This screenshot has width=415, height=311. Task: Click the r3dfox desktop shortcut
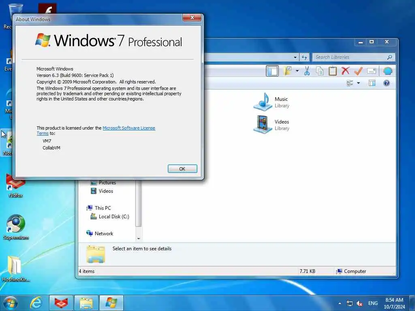point(16,186)
